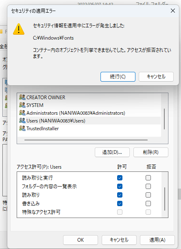The image size is (181, 249).
Task: Click the group list vertical scrollbar
Action: coord(164,119)
